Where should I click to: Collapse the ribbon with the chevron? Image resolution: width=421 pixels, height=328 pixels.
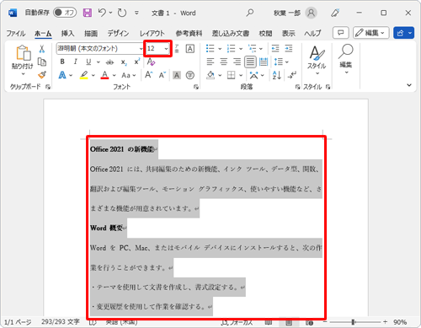409,85
